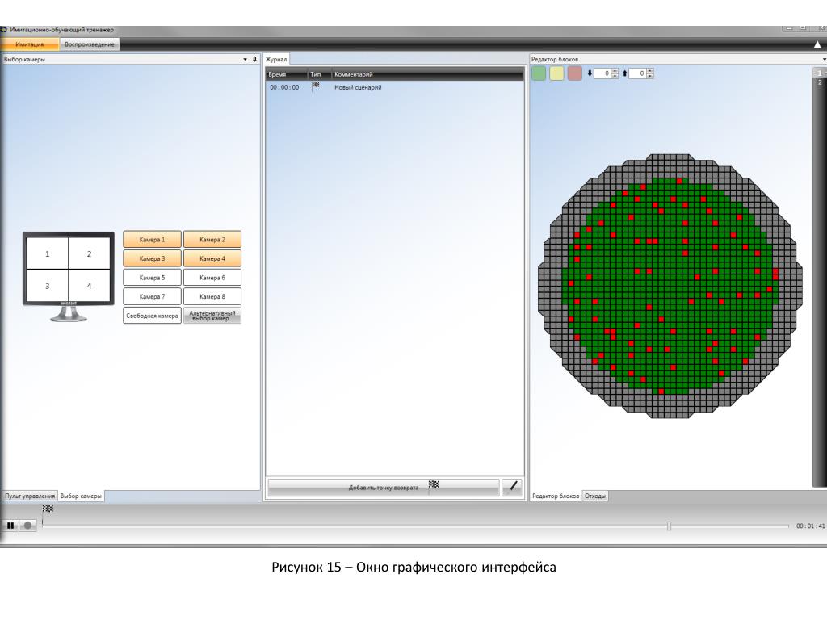This screenshot has height=620, width=827.
Task: Sort journal by Время column
Action: coord(287,74)
